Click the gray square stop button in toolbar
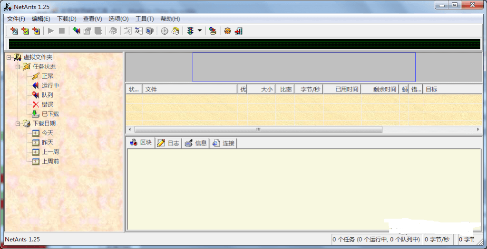This screenshot has width=487, height=249. (62, 31)
